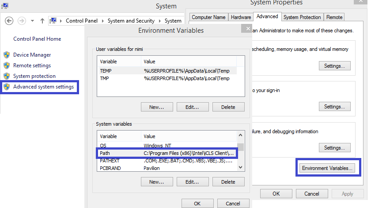Select the Path system variable row
The height and width of the screenshot is (208, 371).
pos(167,153)
